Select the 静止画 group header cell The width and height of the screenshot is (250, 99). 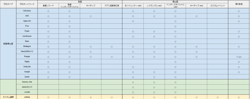point(175,2)
